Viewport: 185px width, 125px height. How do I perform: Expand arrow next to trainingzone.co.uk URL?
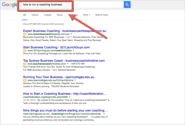pos(104,114)
